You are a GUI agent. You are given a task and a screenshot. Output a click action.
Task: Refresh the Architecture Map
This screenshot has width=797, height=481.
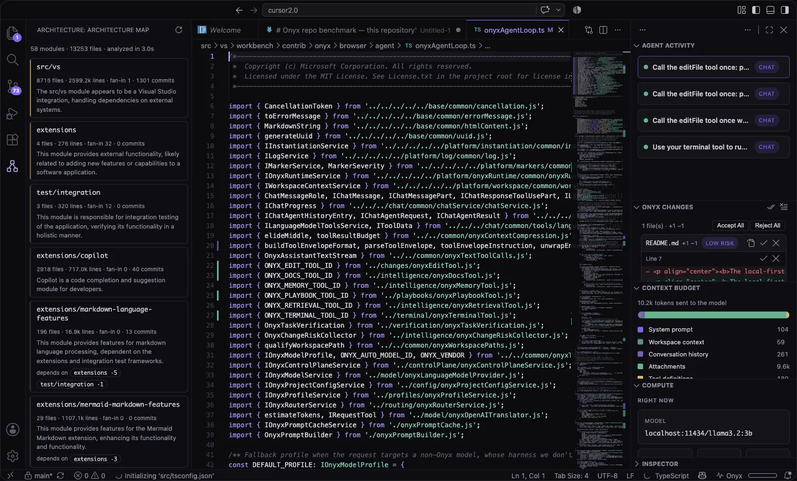[179, 30]
